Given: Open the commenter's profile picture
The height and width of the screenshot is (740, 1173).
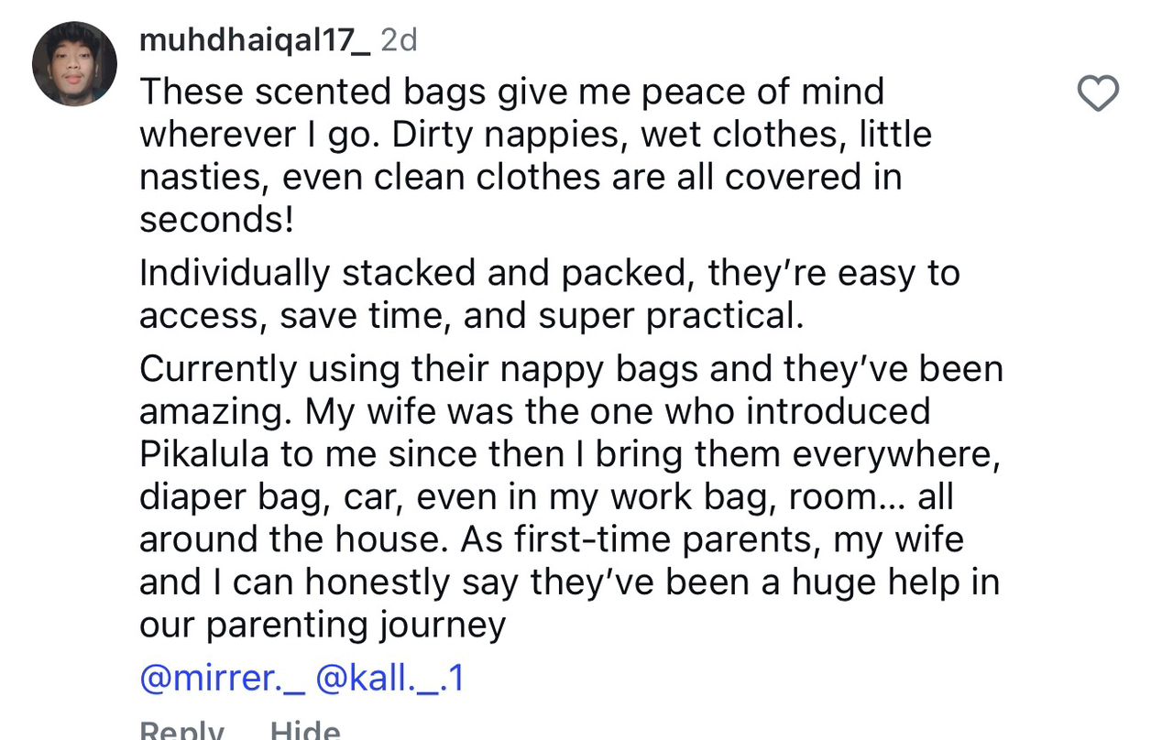Looking at the screenshot, I should (x=74, y=64).
